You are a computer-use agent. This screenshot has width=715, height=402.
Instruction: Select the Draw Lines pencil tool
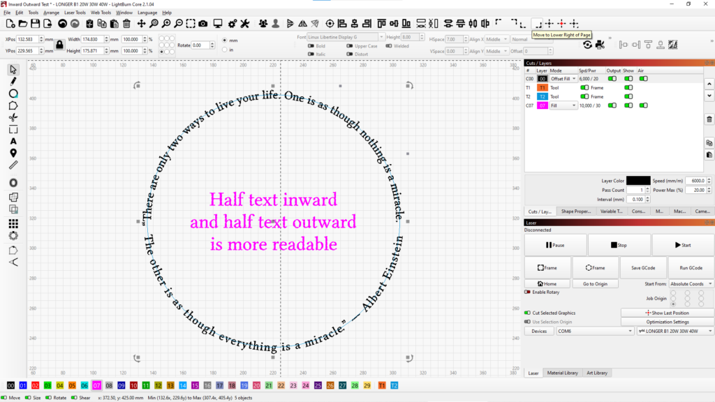(x=13, y=82)
